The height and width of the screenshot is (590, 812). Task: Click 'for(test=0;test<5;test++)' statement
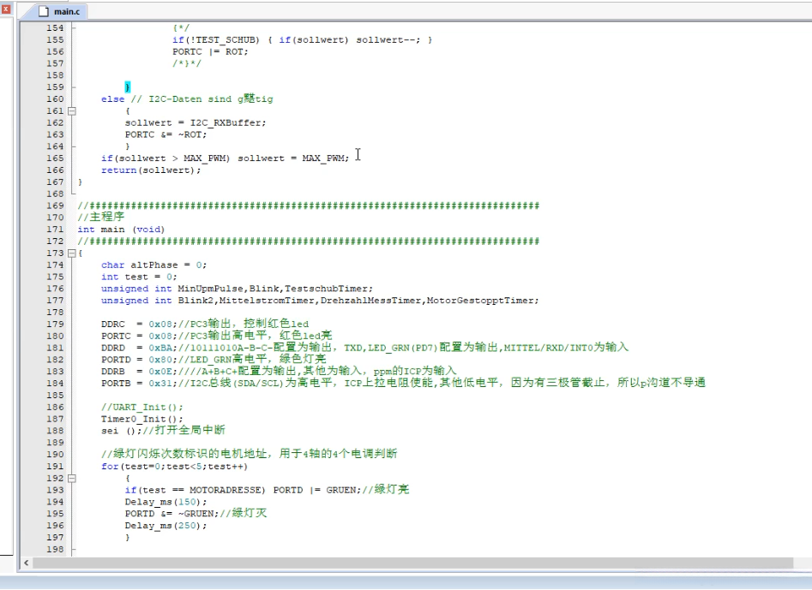pos(175,467)
